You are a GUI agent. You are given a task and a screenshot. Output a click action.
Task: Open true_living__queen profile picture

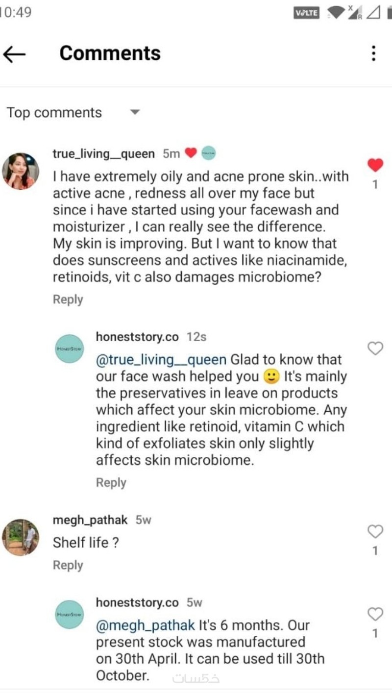click(x=21, y=171)
